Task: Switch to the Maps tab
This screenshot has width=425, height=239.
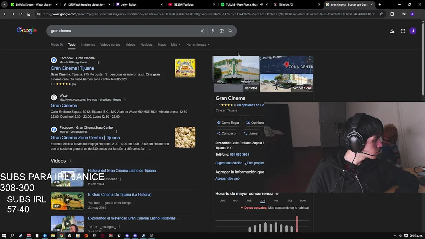Action: pos(162,44)
